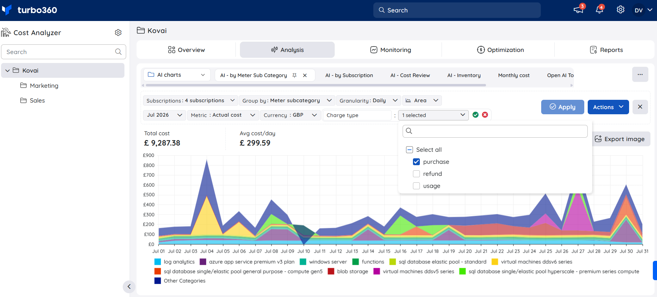This screenshot has width=657, height=297.
Task: Click the blob storage legend swatch
Action: click(331, 272)
